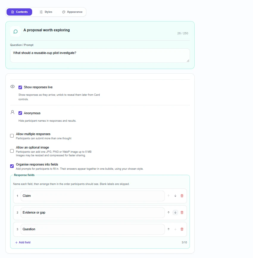Image resolution: width=253 pixels, height=258 pixels.
Task: Click the 'Question / Prompt' label
Action: [x=22, y=45]
